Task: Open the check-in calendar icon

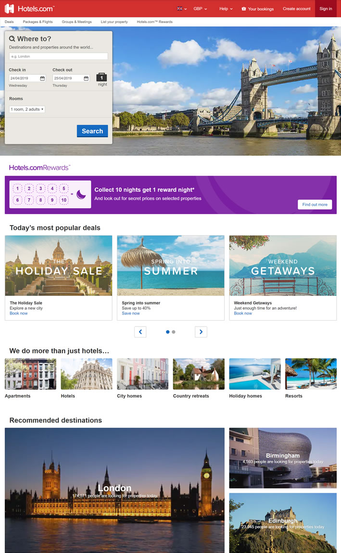Action: [42, 78]
